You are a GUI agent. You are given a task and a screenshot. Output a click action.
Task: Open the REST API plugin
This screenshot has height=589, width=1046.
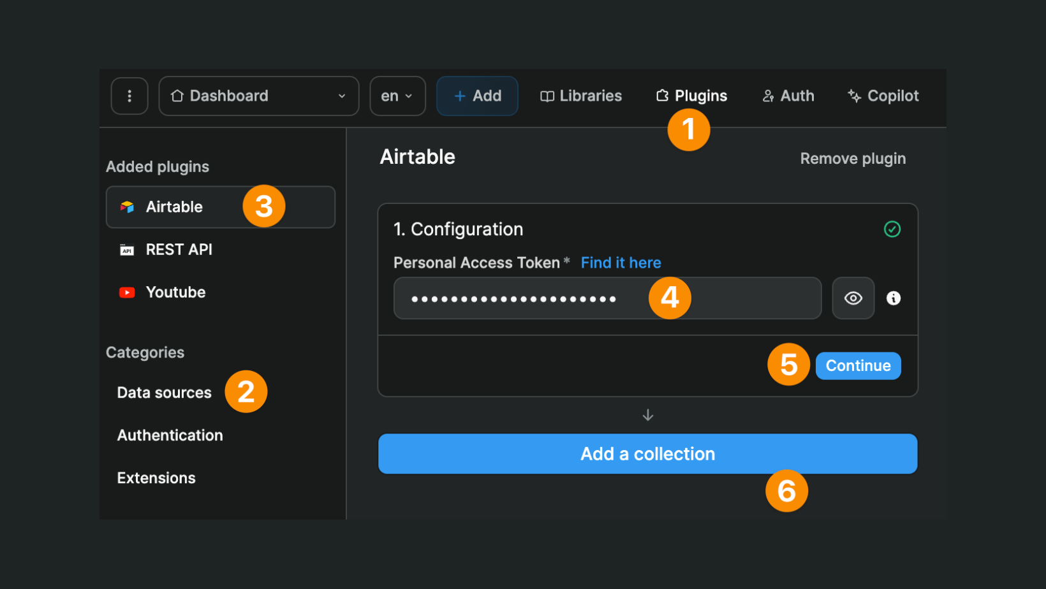coord(179,249)
